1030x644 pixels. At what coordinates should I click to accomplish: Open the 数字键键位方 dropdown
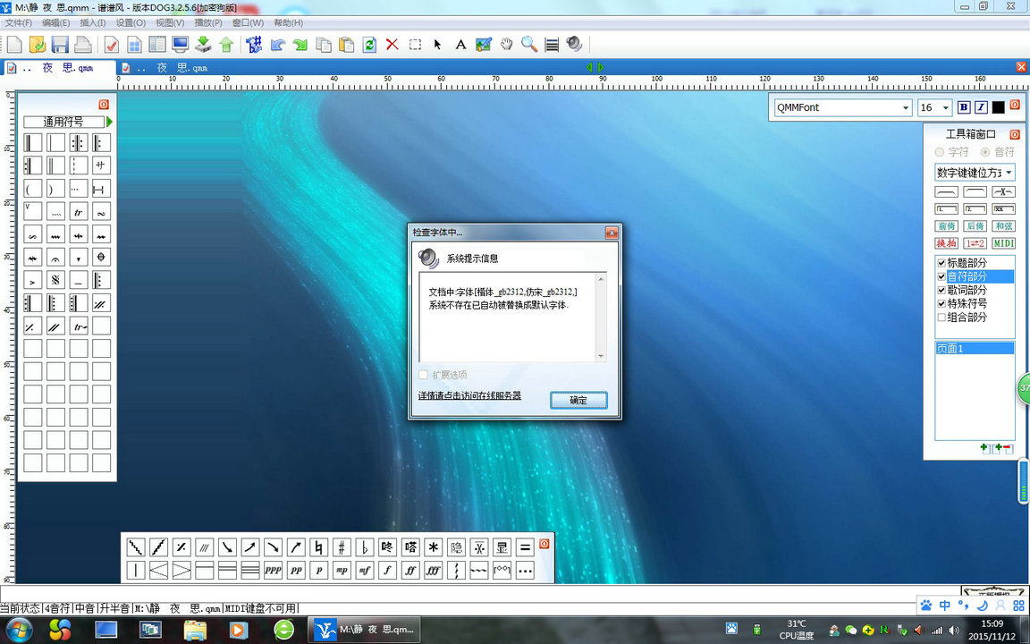[1009, 173]
